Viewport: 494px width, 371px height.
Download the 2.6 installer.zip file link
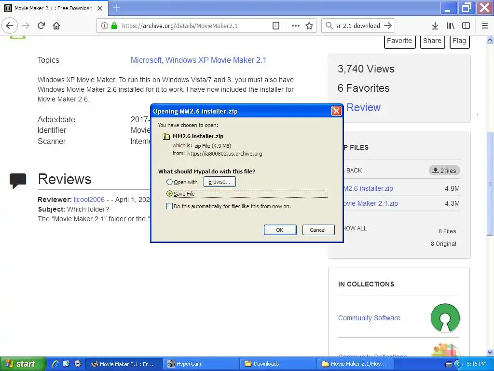[x=368, y=189]
